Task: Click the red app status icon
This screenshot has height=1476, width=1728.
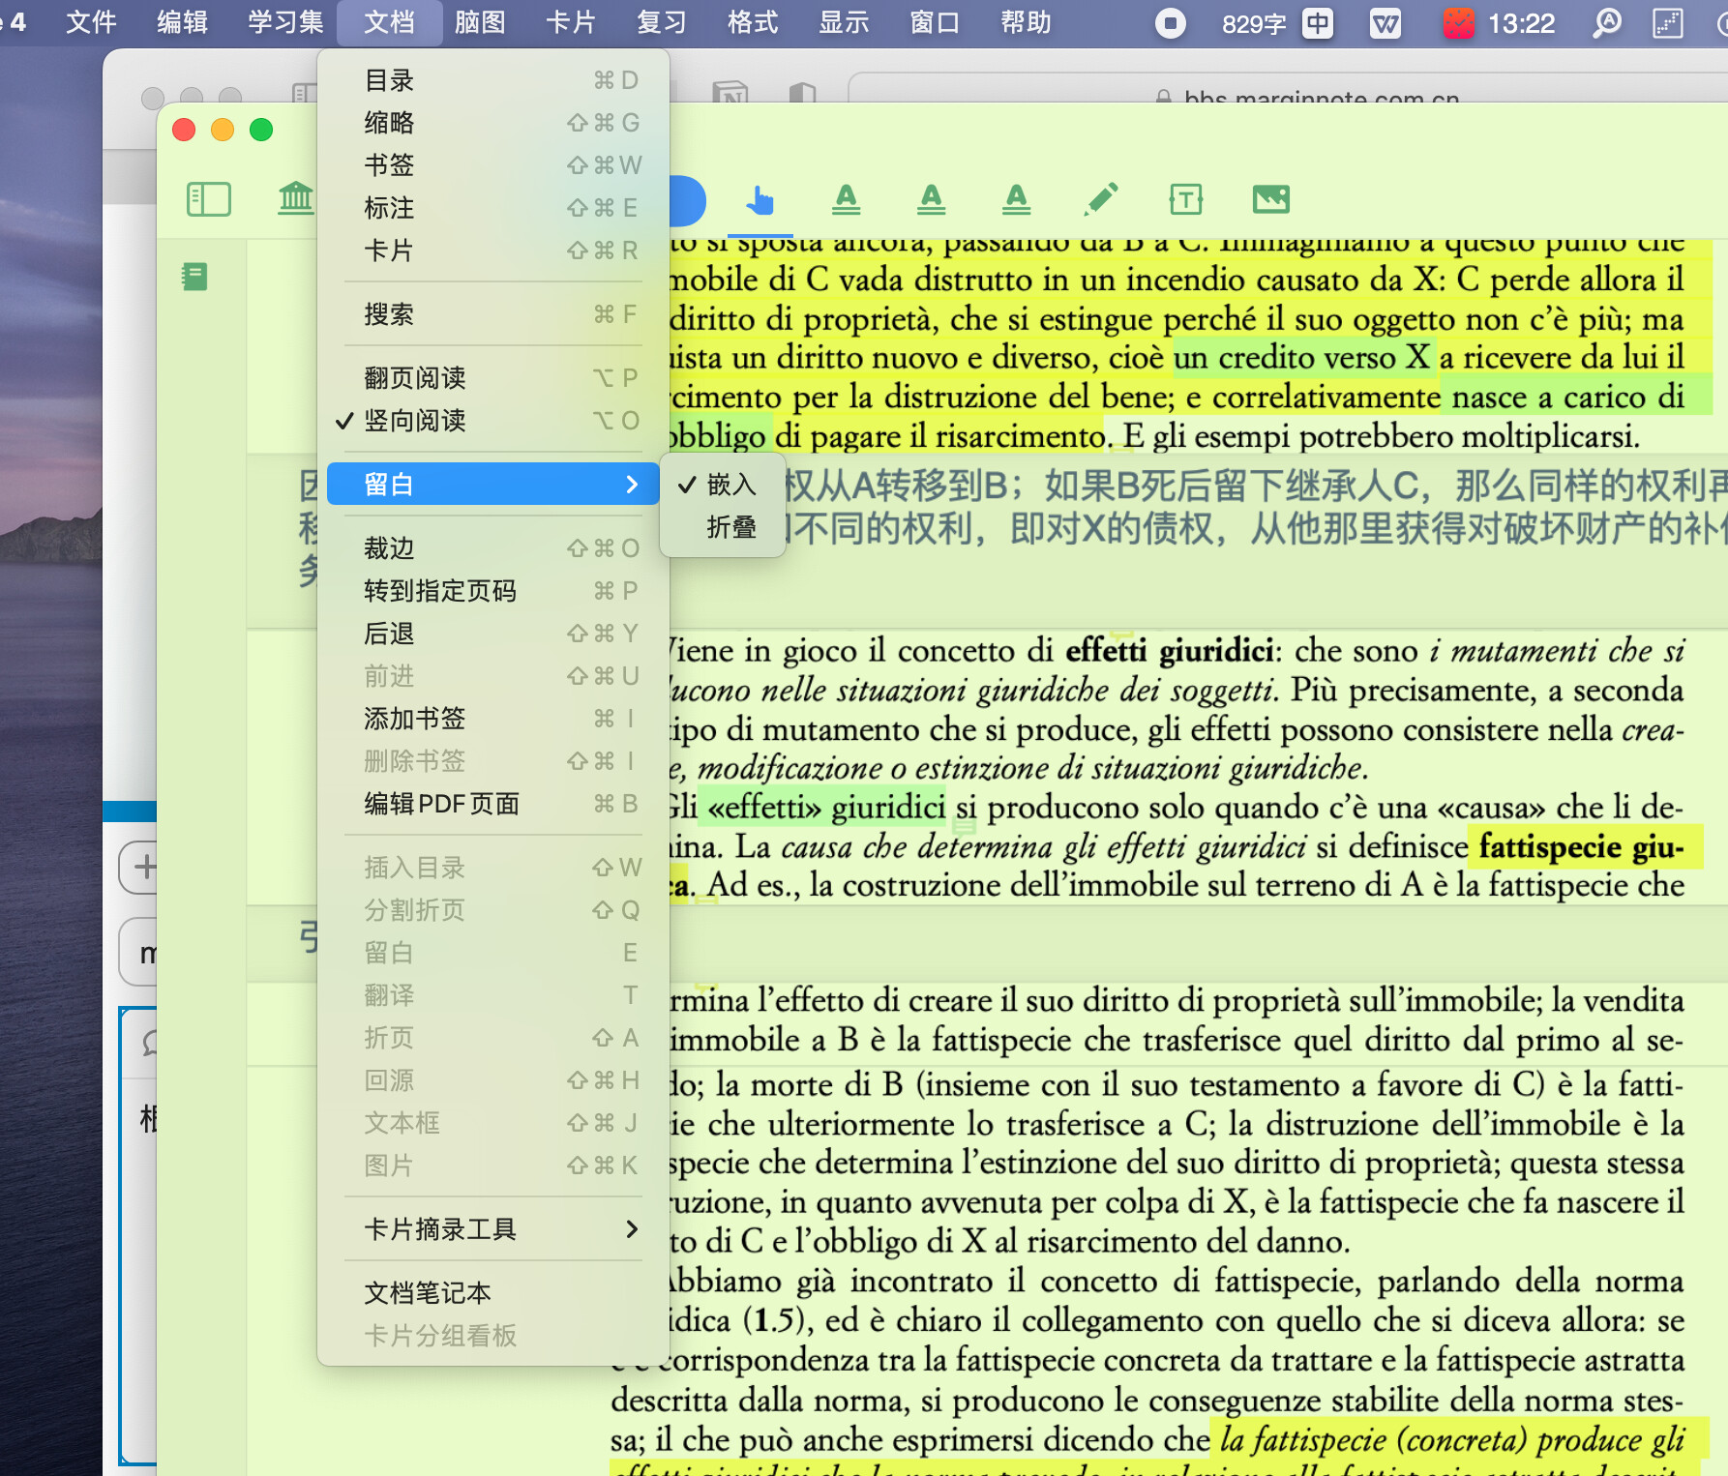Action: 1458,23
